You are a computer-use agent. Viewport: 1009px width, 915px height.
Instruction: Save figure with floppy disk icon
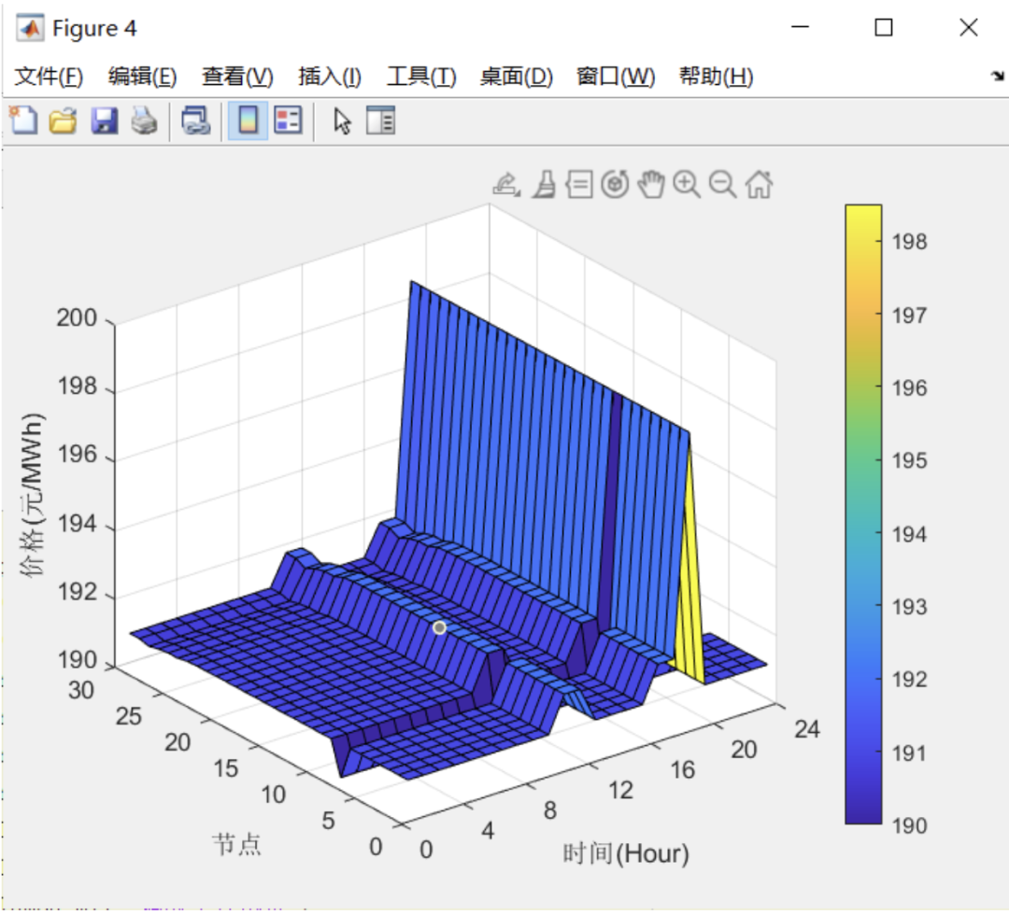point(105,120)
